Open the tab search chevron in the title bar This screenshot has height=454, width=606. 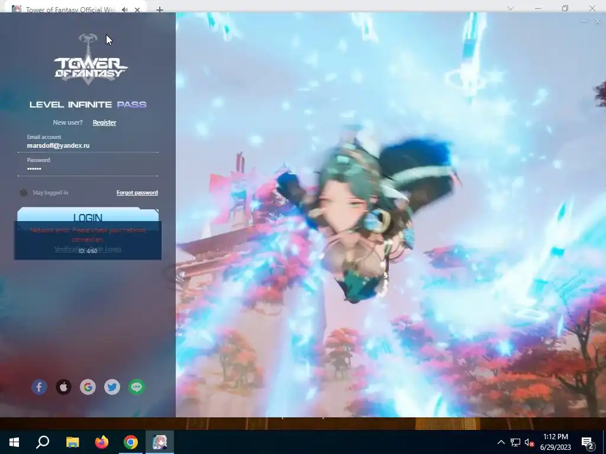(x=511, y=8)
